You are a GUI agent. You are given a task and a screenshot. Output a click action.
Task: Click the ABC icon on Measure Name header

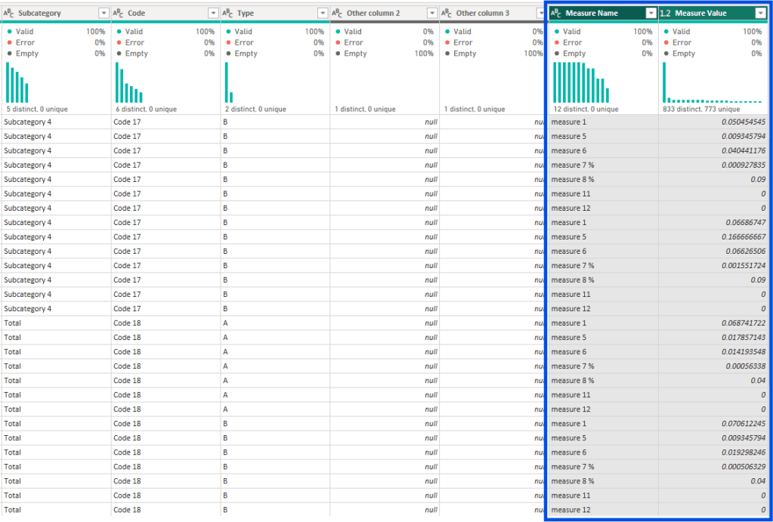click(x=554, y=12)
